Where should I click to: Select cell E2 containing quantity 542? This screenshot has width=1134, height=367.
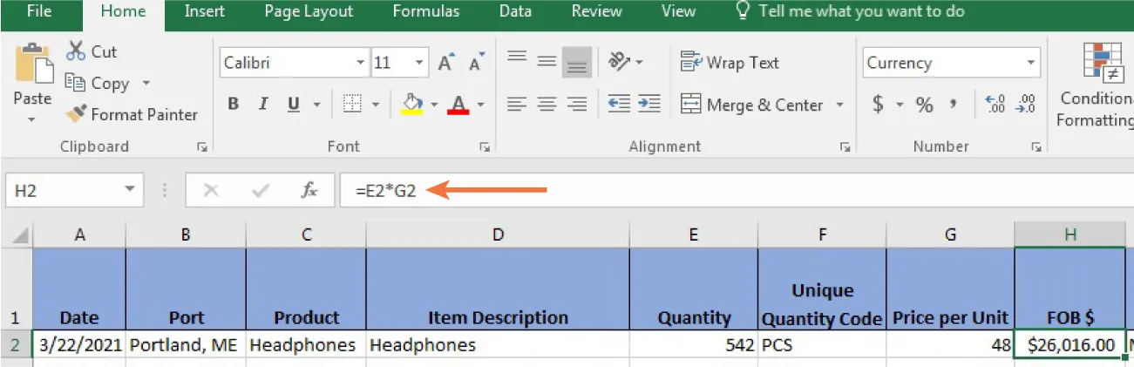[x=693, y=345]
